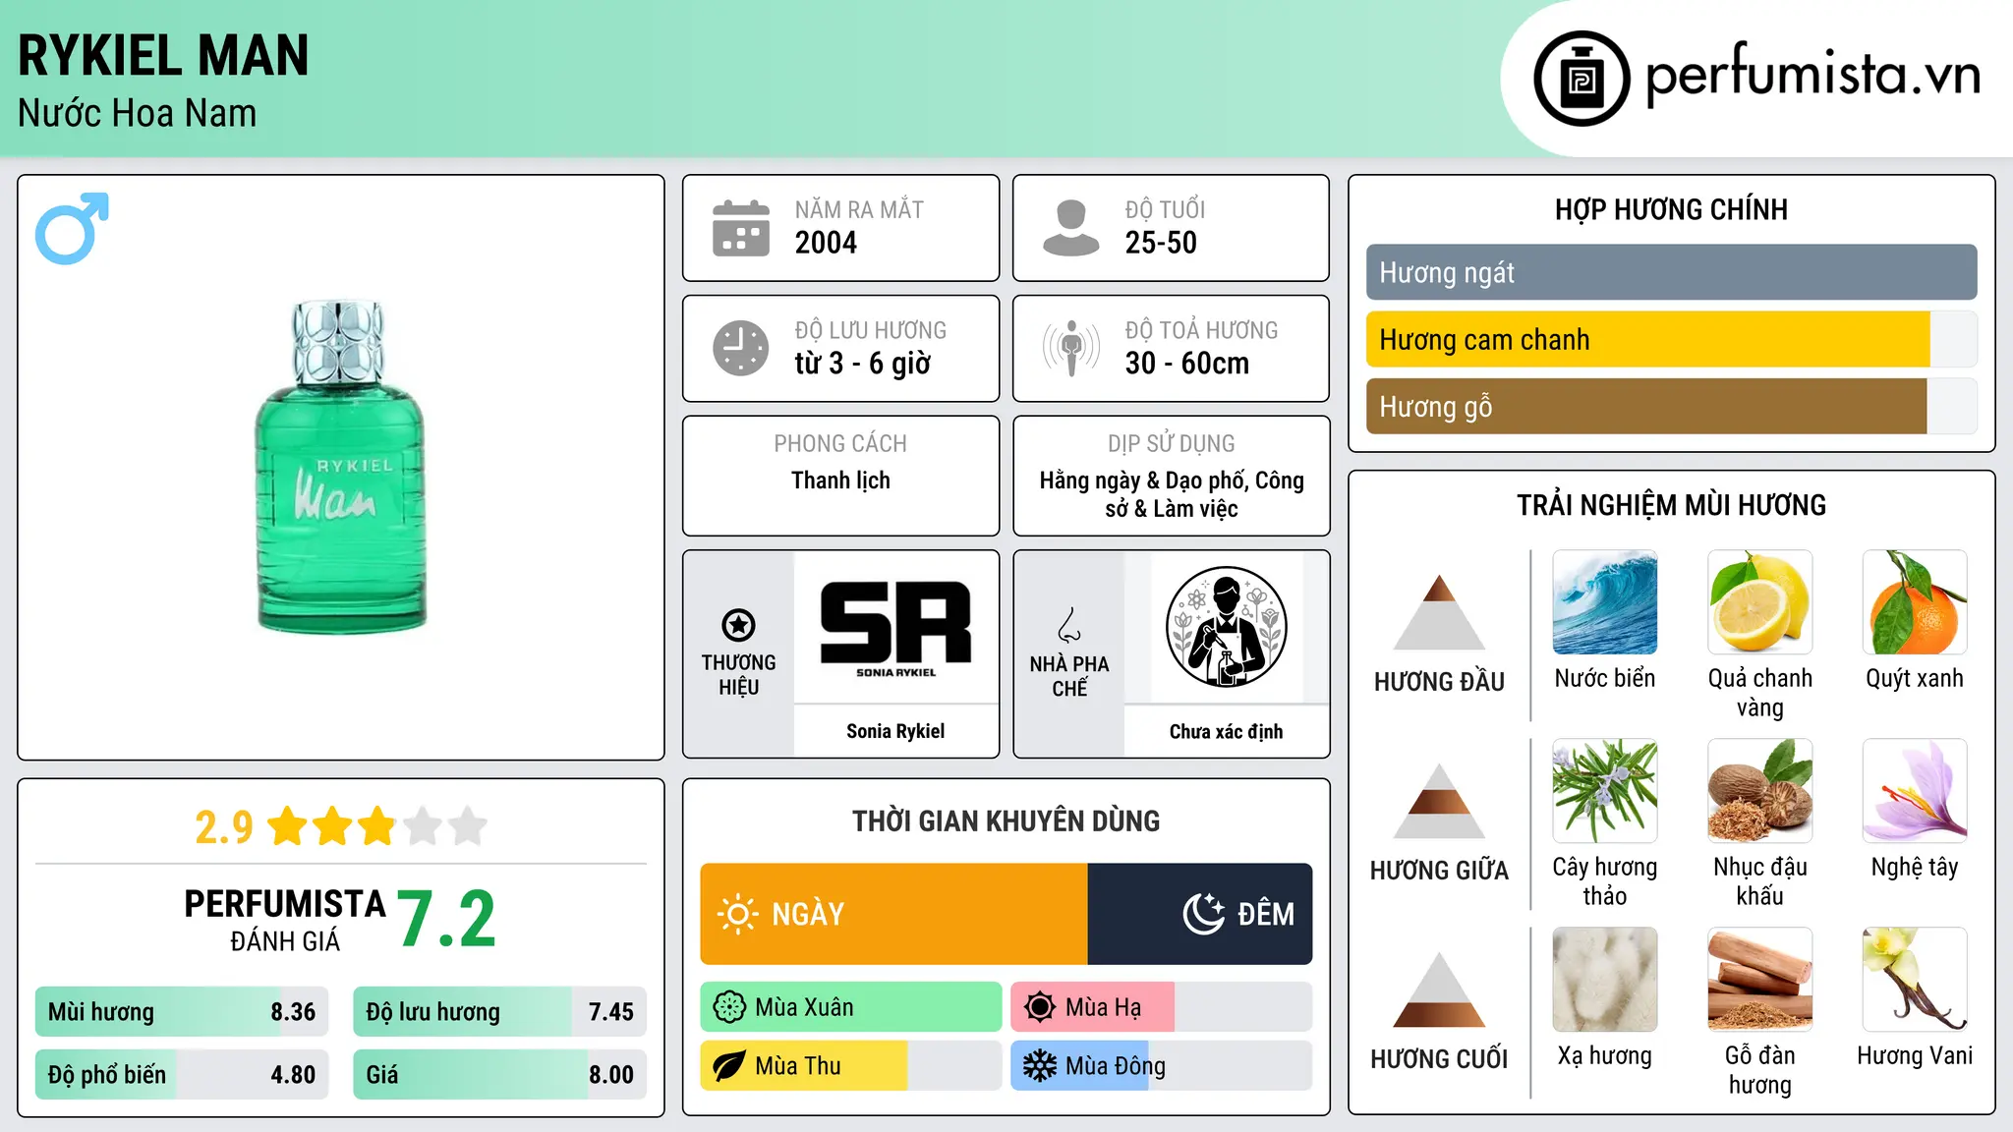Click the Mùa Hạ season bar
The height and width of the screenshot is (1132, 2013).
click(x=1162, y=1007)
